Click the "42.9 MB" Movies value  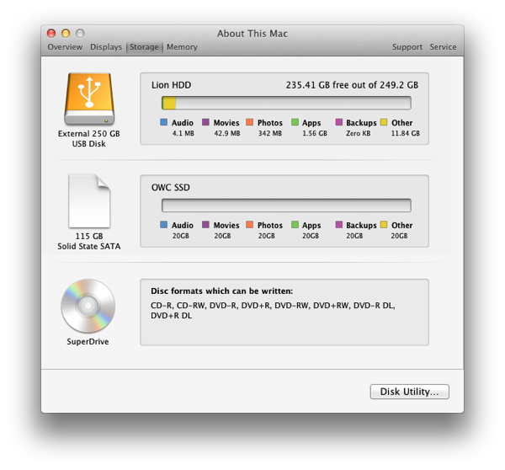(x=227, y=133)
